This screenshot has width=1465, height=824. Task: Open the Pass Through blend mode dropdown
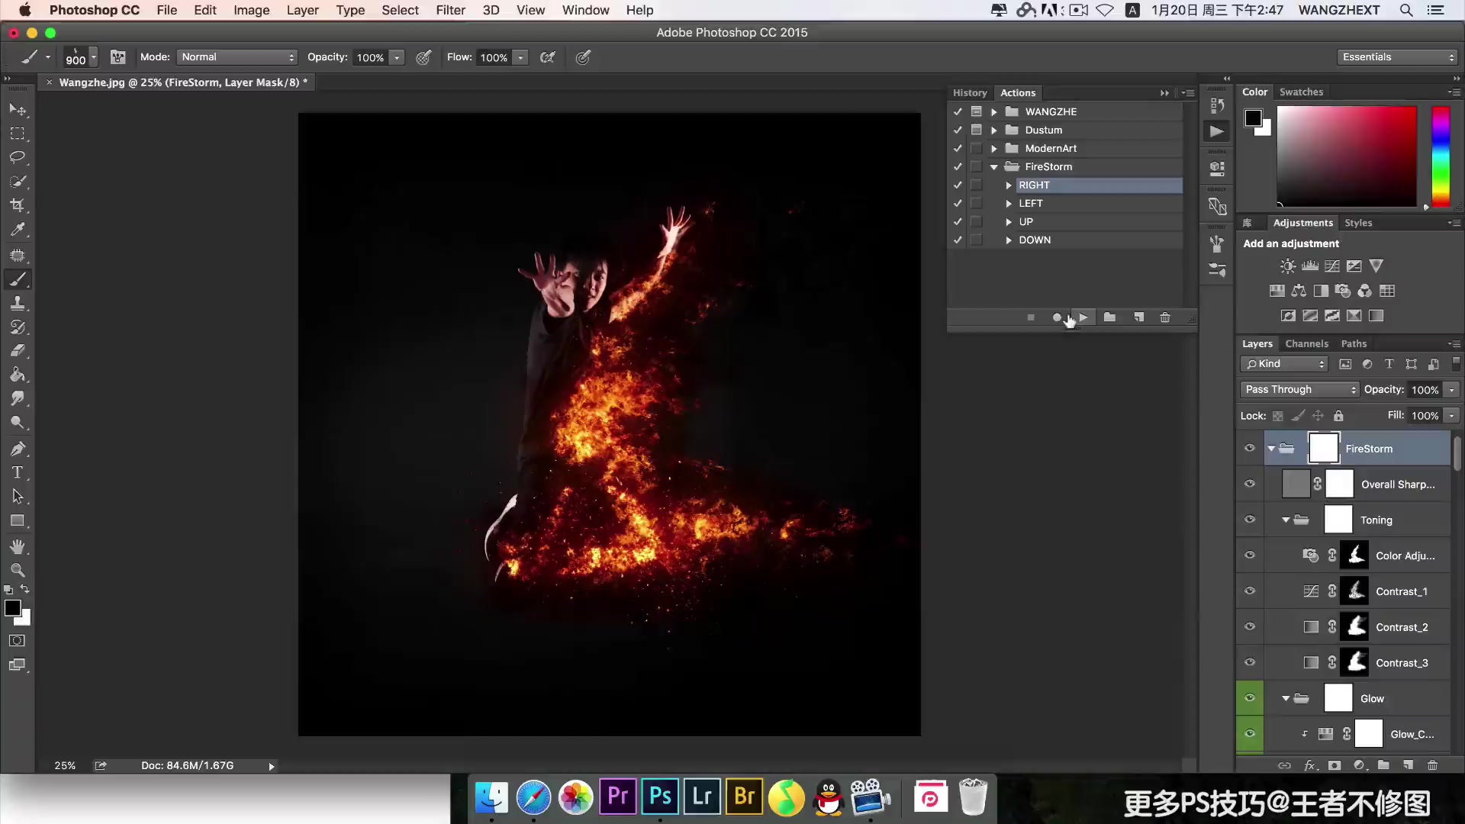[x=1300, y=390]
